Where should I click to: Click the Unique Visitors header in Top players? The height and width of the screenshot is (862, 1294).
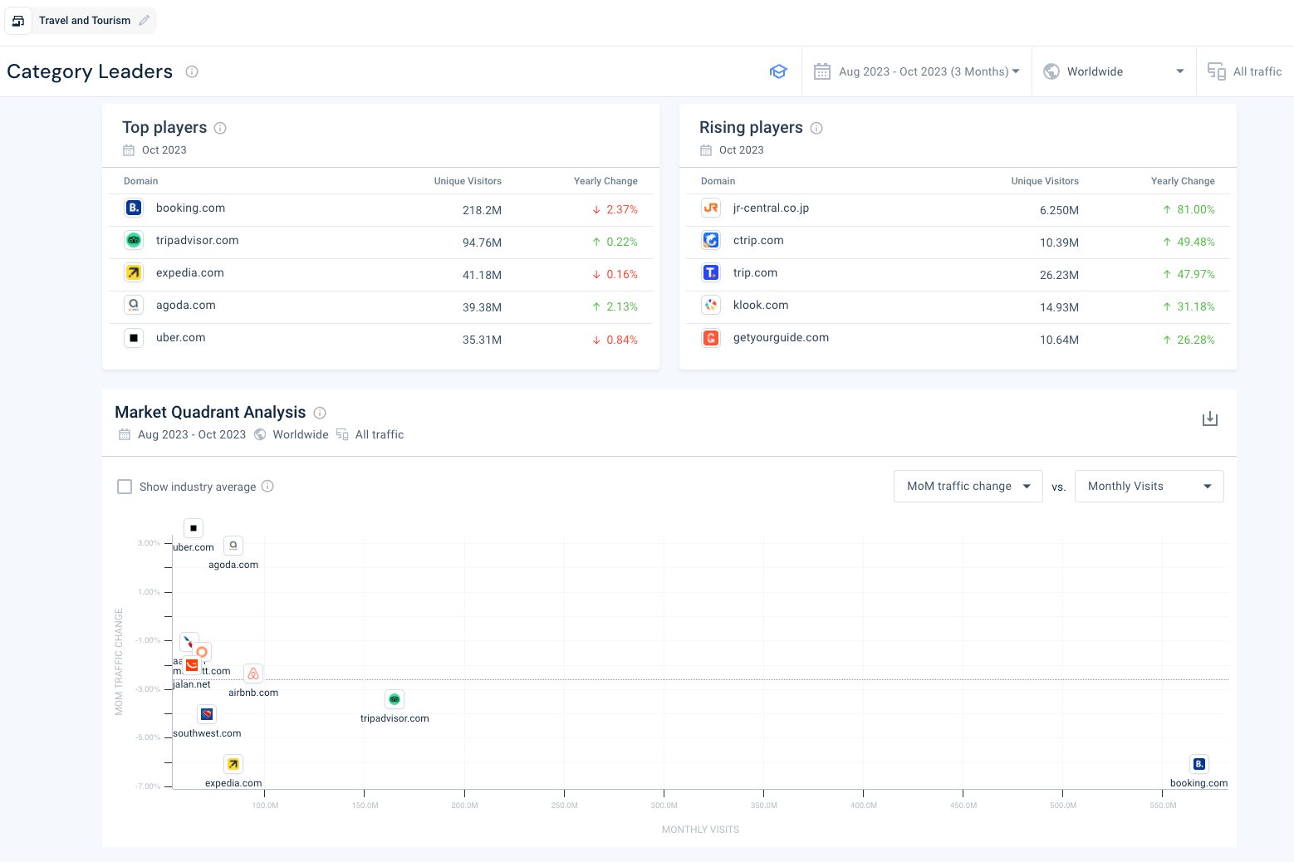click(468, 181)
